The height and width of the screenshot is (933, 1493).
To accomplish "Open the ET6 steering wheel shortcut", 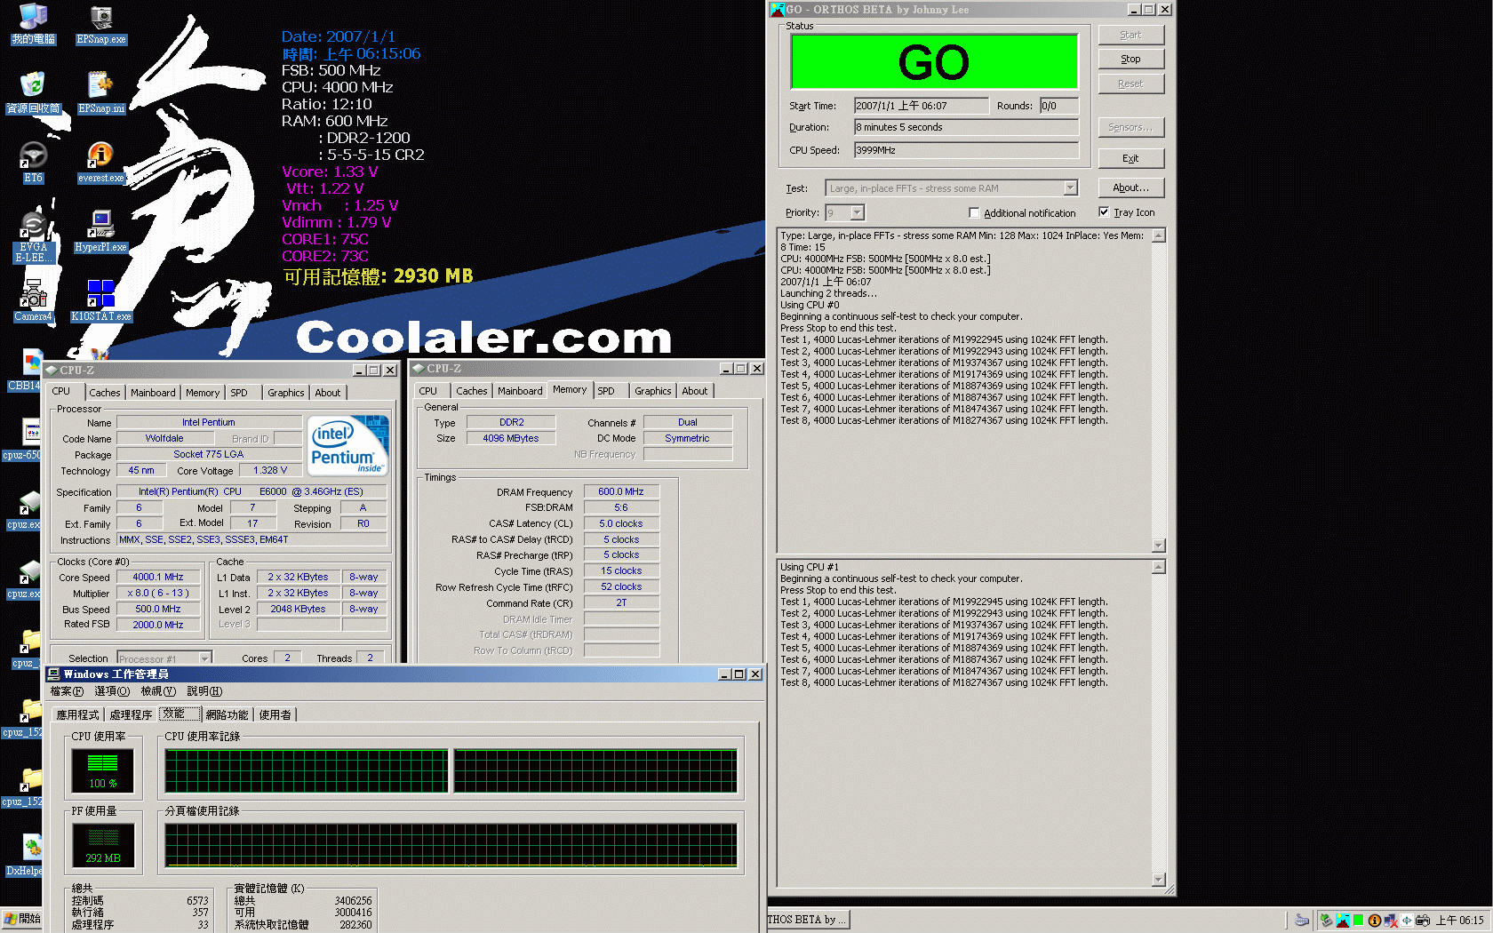I will 33,163.
